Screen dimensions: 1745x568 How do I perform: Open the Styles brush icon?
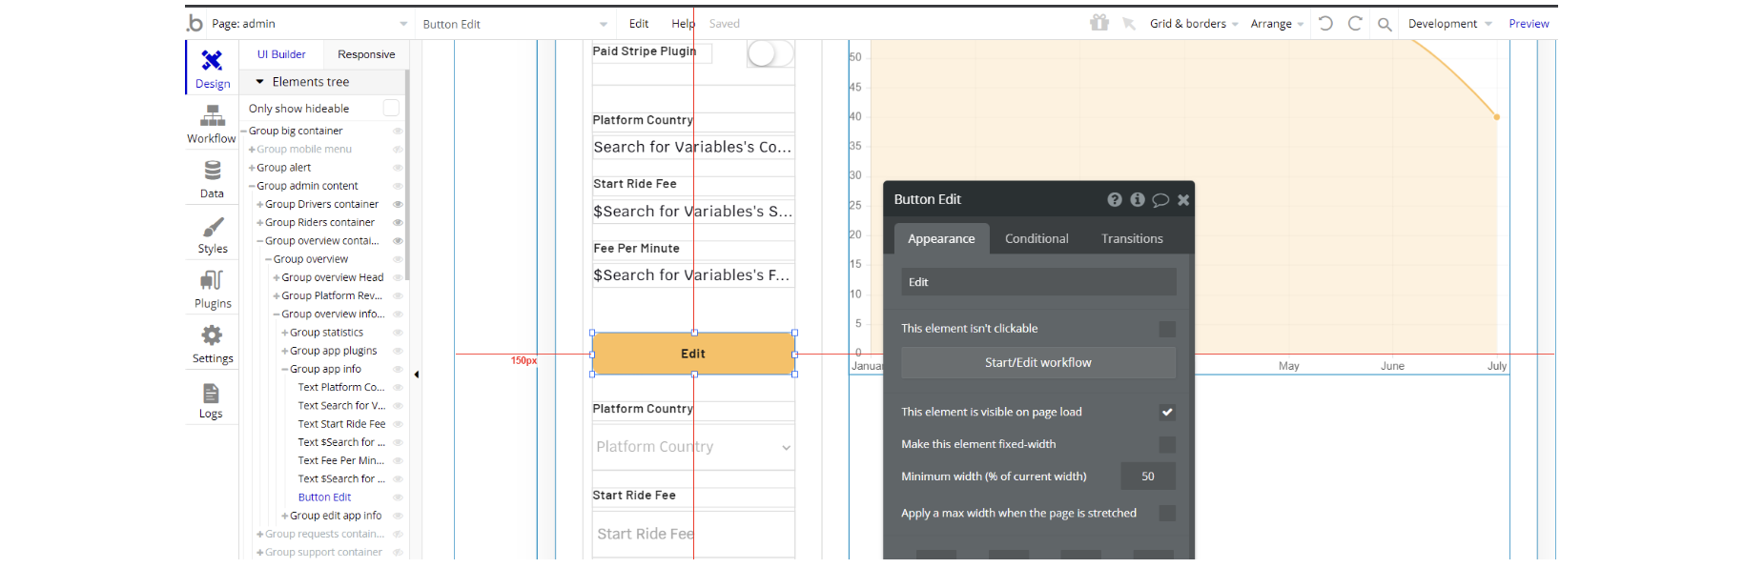tap(212, 234)
